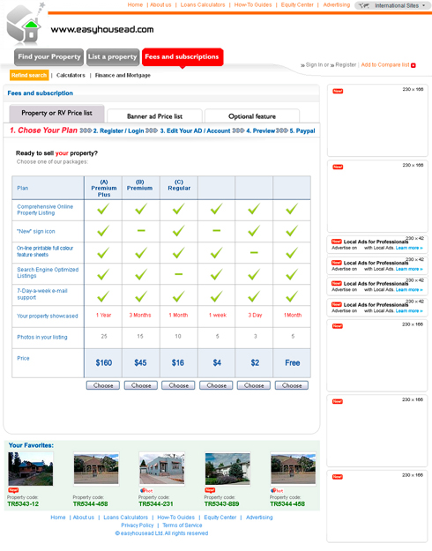Switch to Banner ad Price list tab
This screenshot has height=551, width=432.
pos(154,116)
